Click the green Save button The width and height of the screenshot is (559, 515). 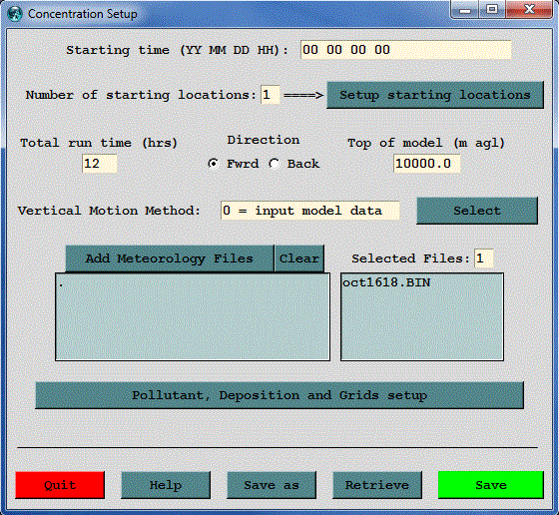pos(491,485)
